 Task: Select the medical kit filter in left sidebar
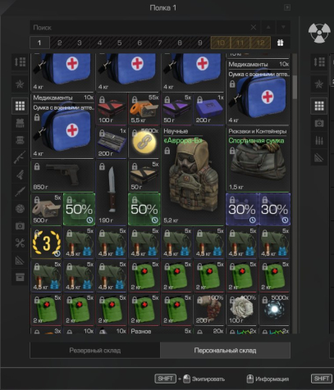pyautogui.click(x=20, y=226)
